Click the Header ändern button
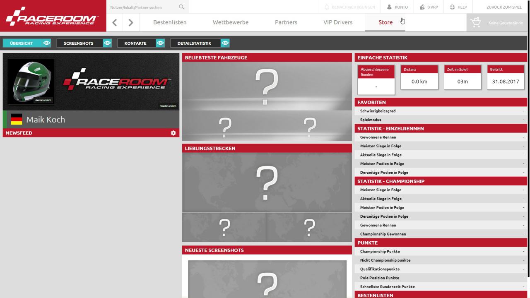The width and height of the screenshot is (530, 298). [x=168, y=106]
